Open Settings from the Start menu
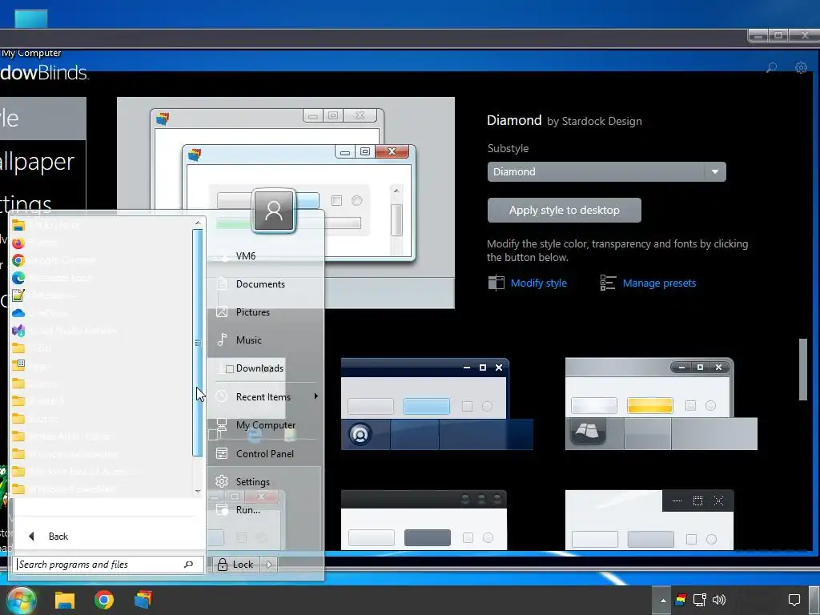The width and height of the screenshot is (820, 615). click(x=266, y=481)
